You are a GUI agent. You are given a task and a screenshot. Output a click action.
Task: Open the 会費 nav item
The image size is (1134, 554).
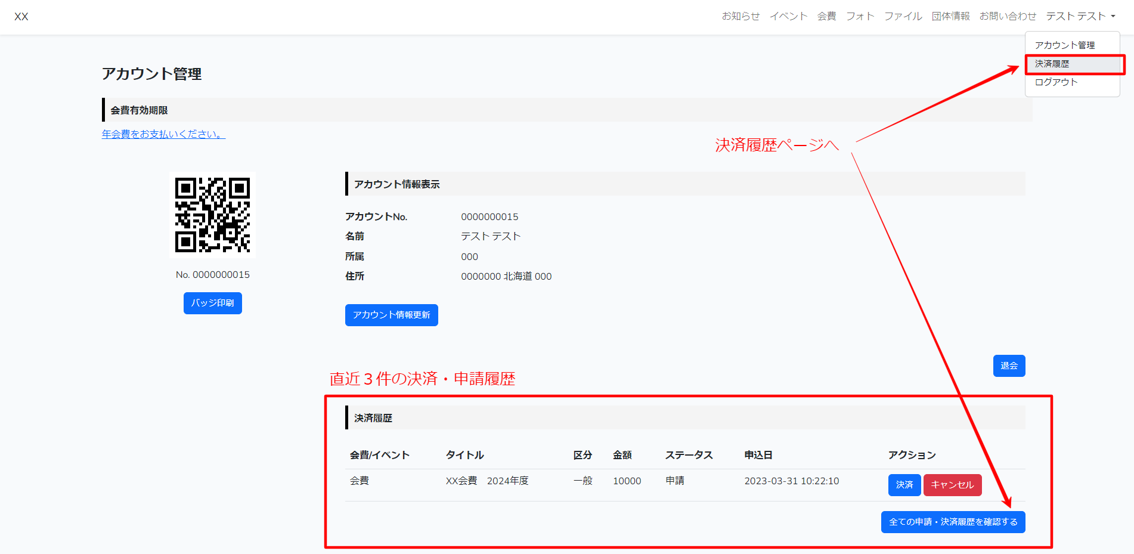(826, 16)
